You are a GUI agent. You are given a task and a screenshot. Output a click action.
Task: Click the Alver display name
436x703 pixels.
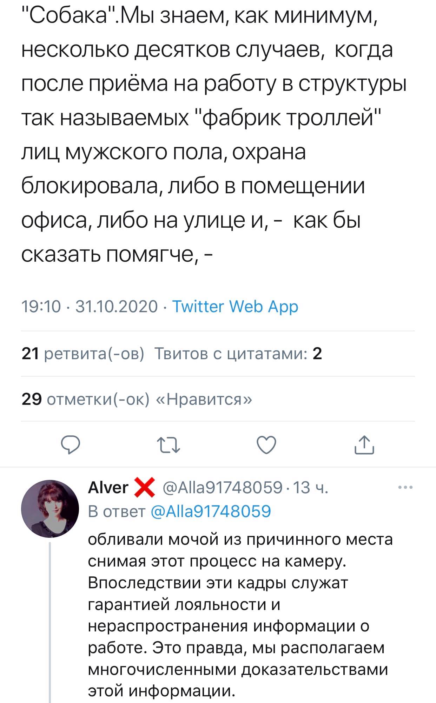tap(108, 488)
